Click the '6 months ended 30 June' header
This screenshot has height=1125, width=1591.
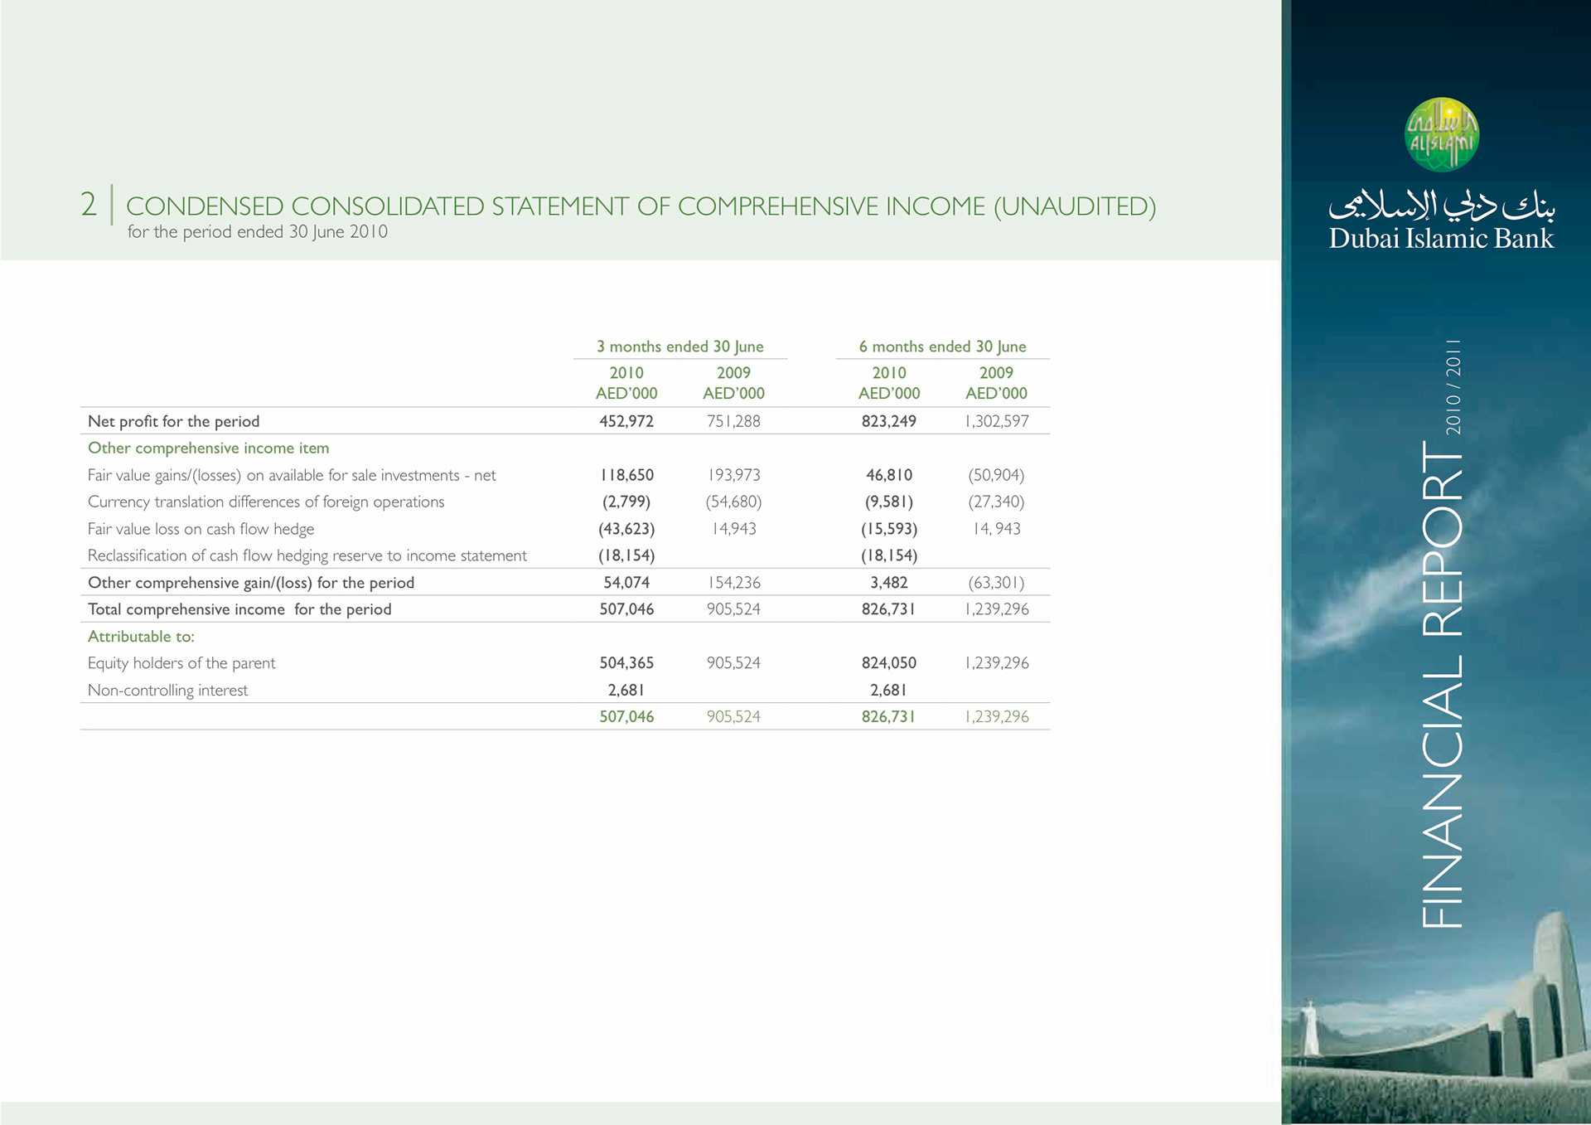pyautogui.click(x=942, y=347)
